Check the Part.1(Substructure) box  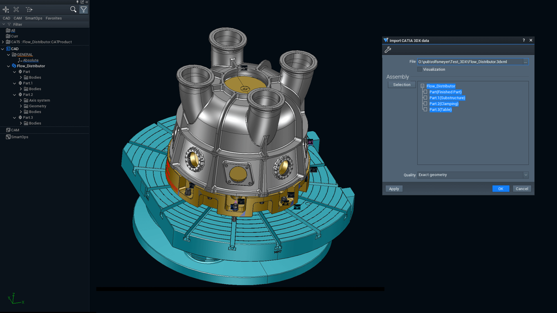click(x=425, y=98)
